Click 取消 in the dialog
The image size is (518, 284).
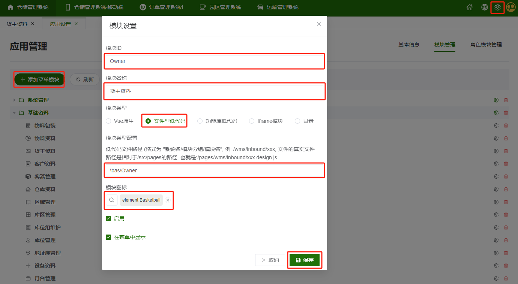point(270,260)
